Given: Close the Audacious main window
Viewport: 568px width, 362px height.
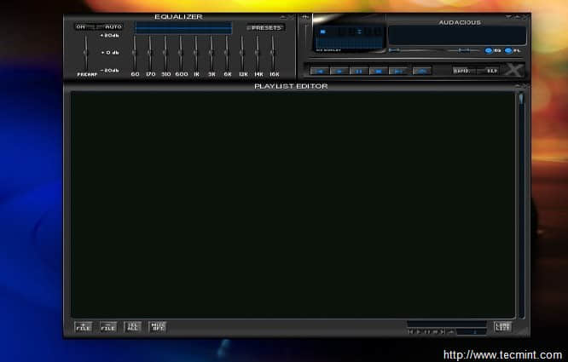Looking at the screenshot, I should [x=525, y=17].
